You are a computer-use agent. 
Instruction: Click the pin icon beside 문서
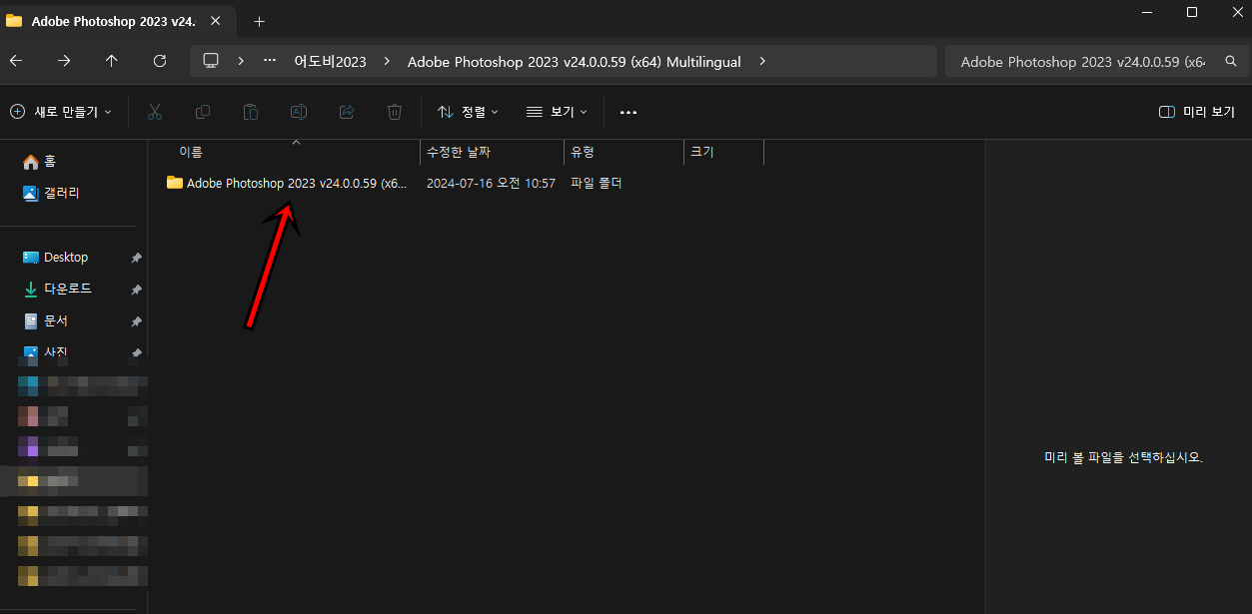pos(136,321)
